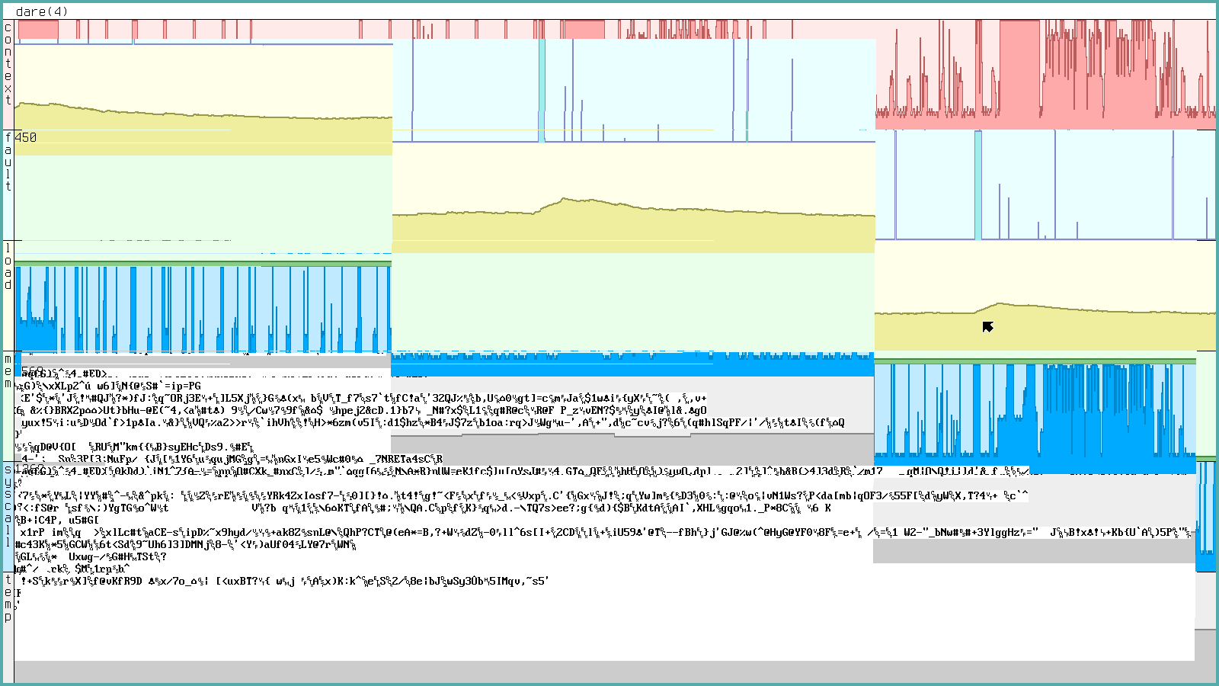Viewport: 1219px width, 686px height.
Task: Click the green strip above left blue graph
Action: [x=202, y=264]
